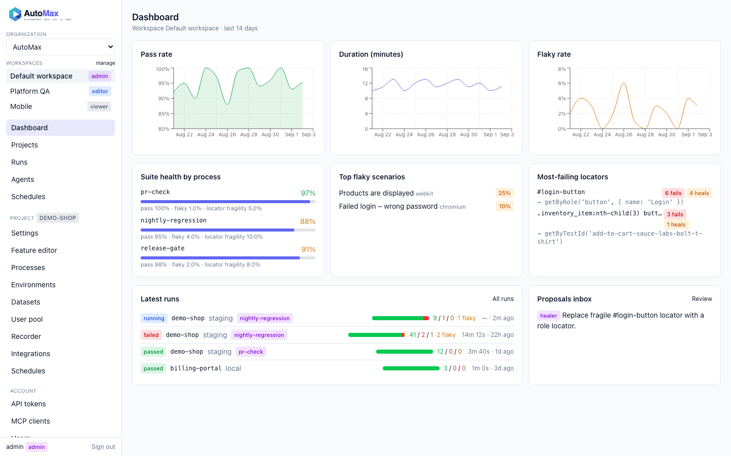Image resolution: width=731 pixels, height=456 pixels.
Task: Open the Feature editor
Action: (x=60, y=250)
